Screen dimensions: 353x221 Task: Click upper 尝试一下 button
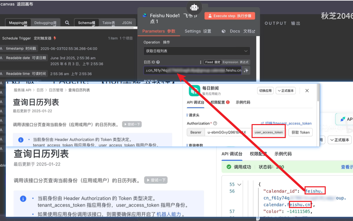pyautogui.click(x=132, y=124)
